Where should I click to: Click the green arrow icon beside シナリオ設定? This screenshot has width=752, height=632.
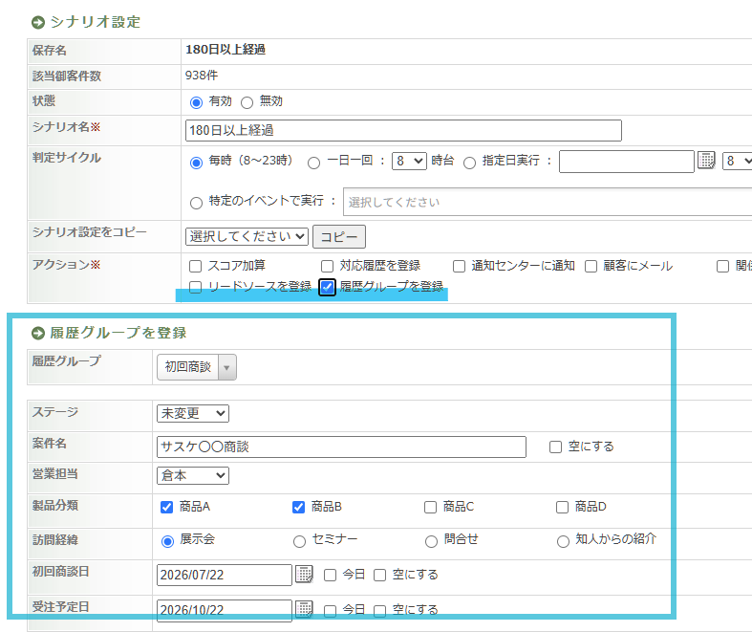point(38,22)
